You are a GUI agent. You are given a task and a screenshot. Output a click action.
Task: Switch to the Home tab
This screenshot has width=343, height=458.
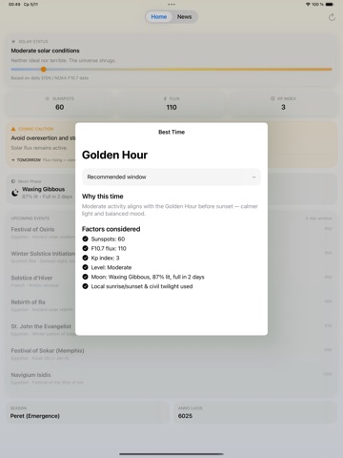(159, 17)
